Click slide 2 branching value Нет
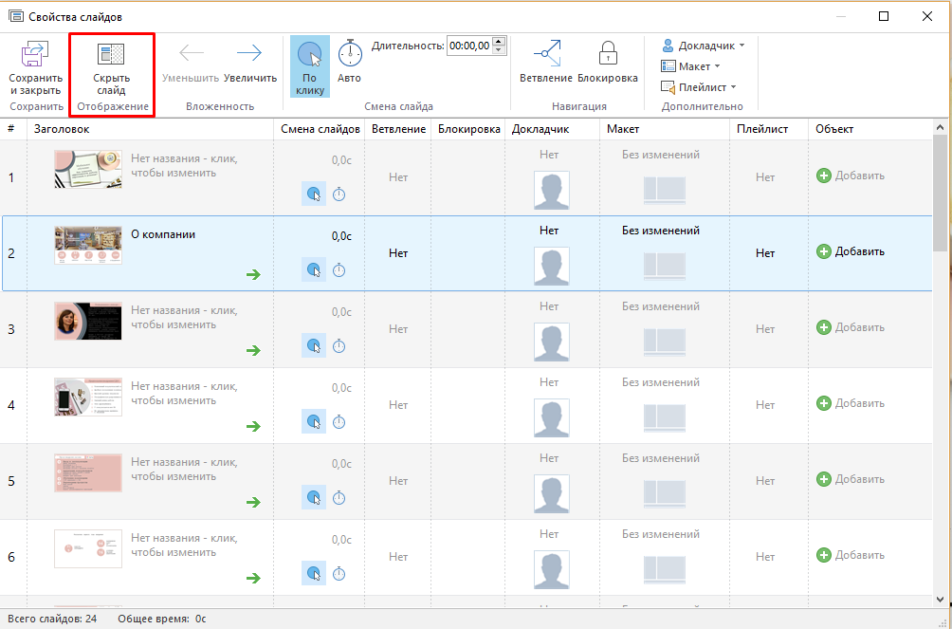Viewport: 952px width, 629px height. point(398,253)
